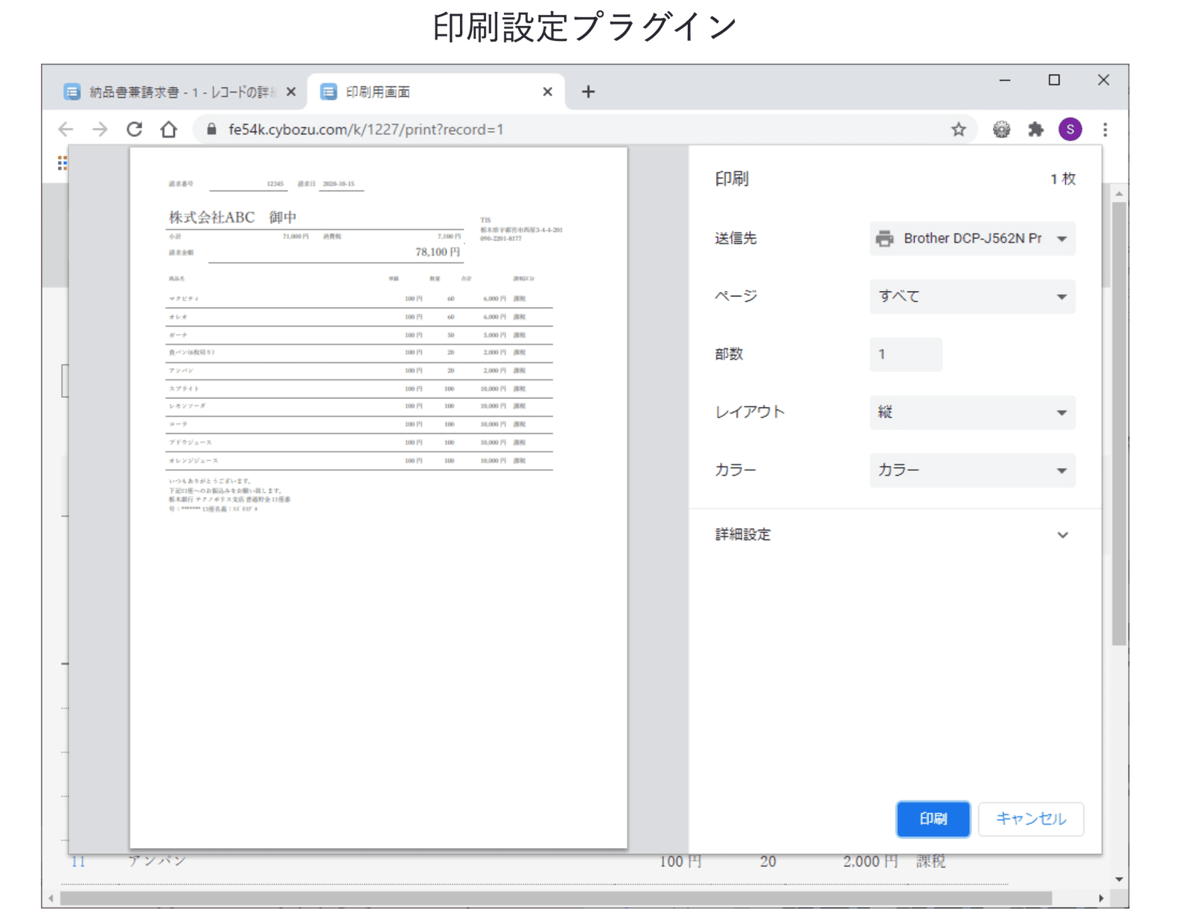
Task: Open the カラー dropdown
Action: pos(972,470)
